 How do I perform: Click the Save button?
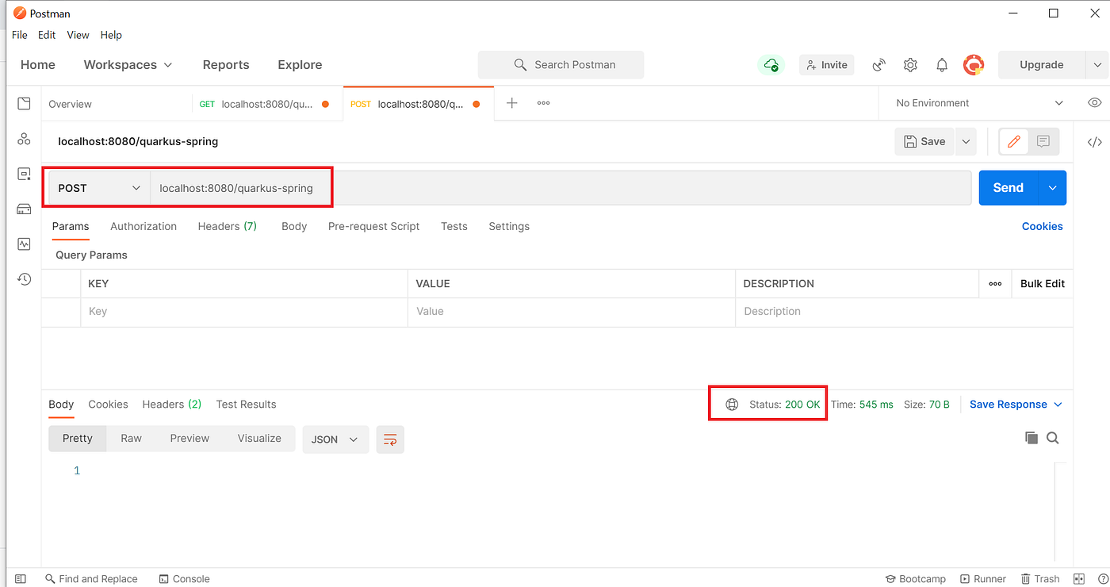pos(924,142)
